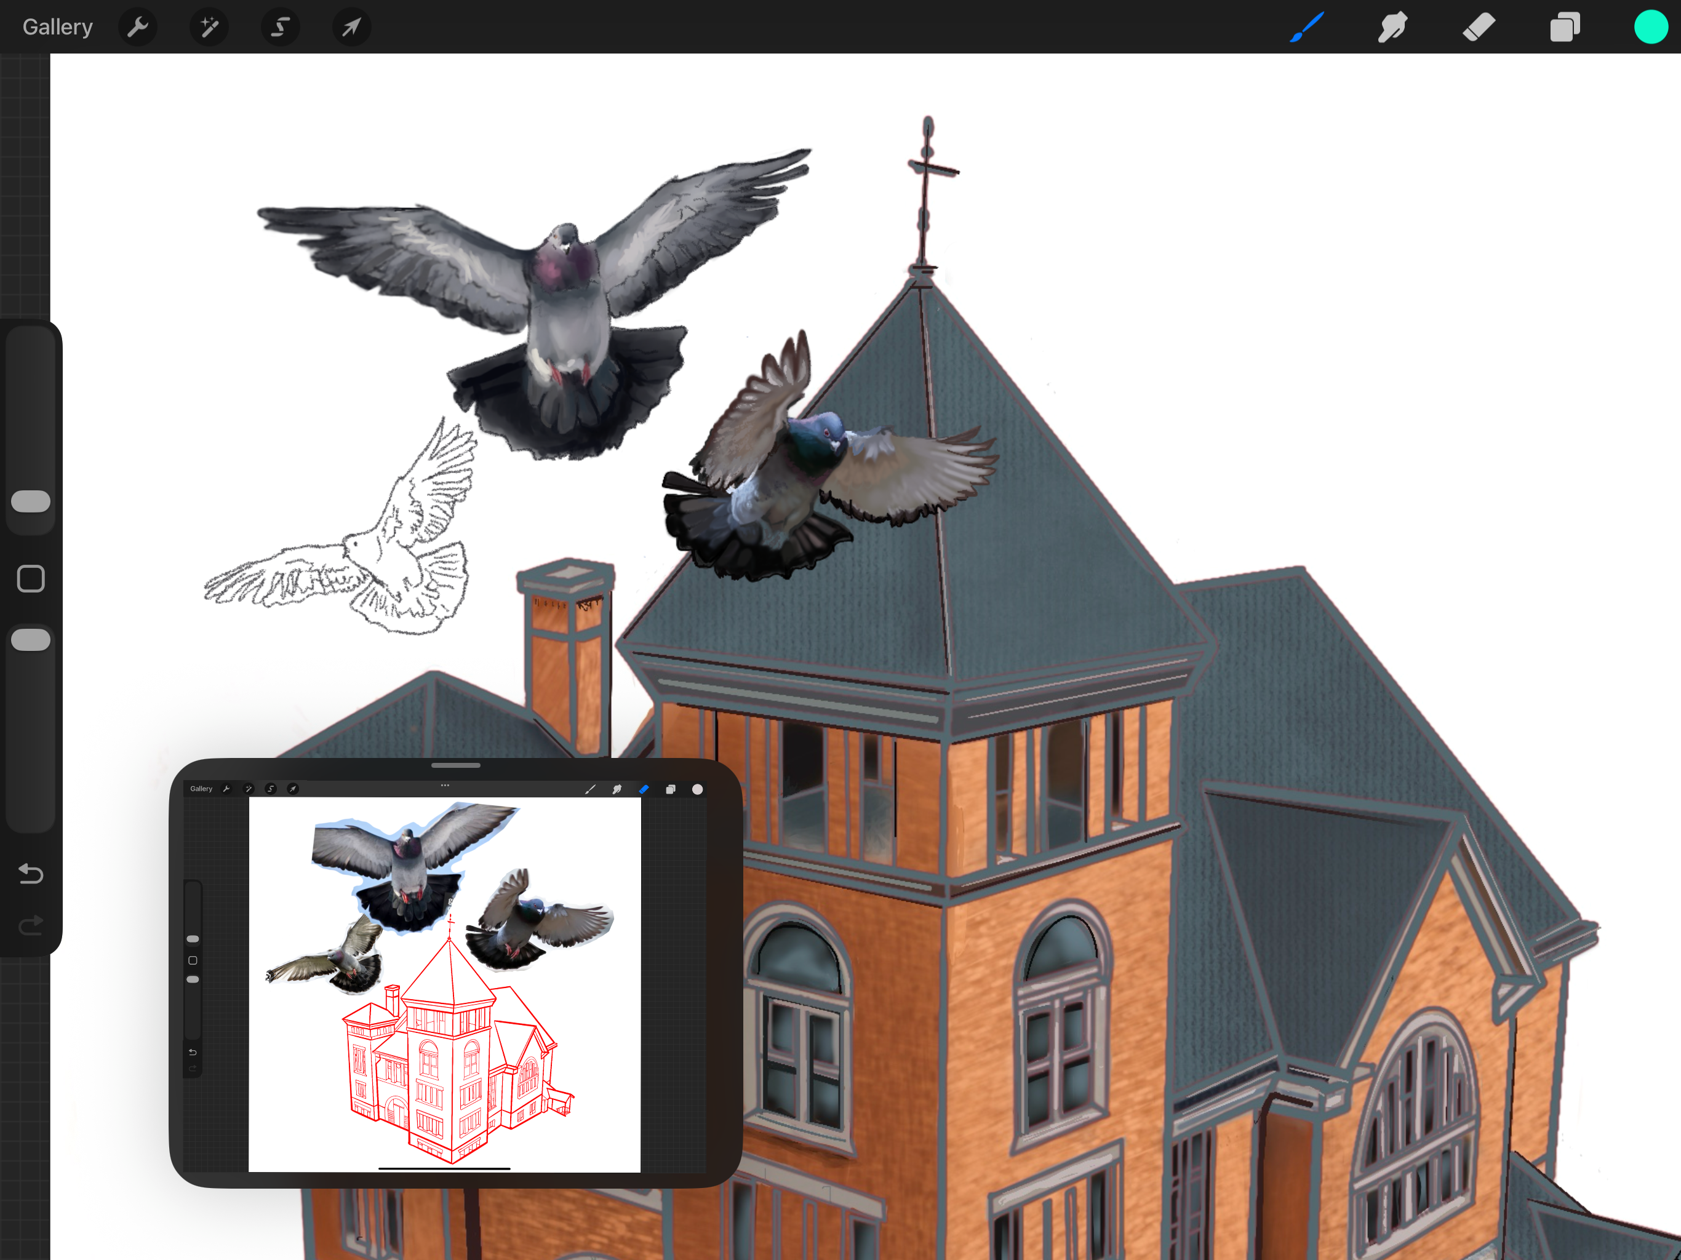
Task: Select the Smudge finger tool
Action: [x=1392, y=27]
